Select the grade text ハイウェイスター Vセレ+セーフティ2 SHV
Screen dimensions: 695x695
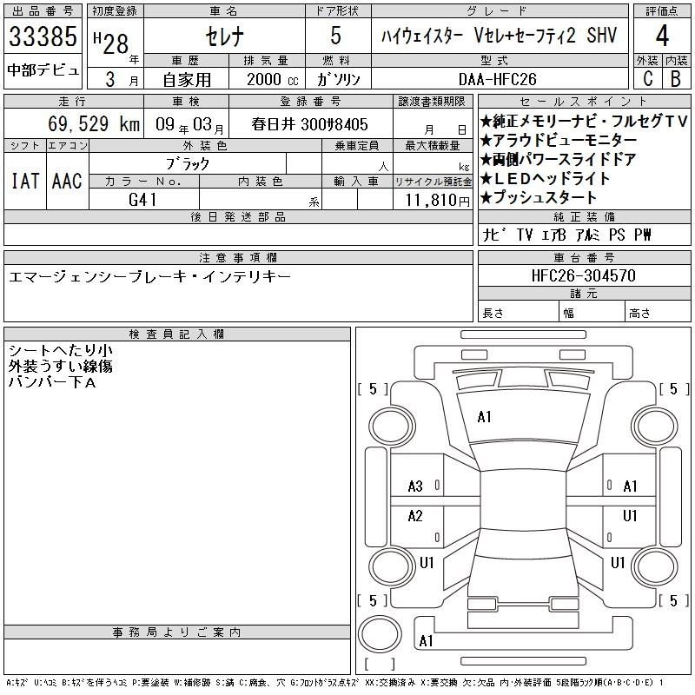coord(499,36)
